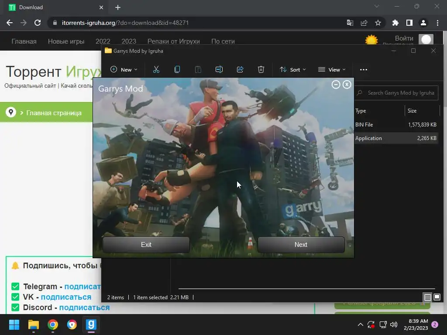
Task: Click the VK green checkmark
Action: point(15,297)
